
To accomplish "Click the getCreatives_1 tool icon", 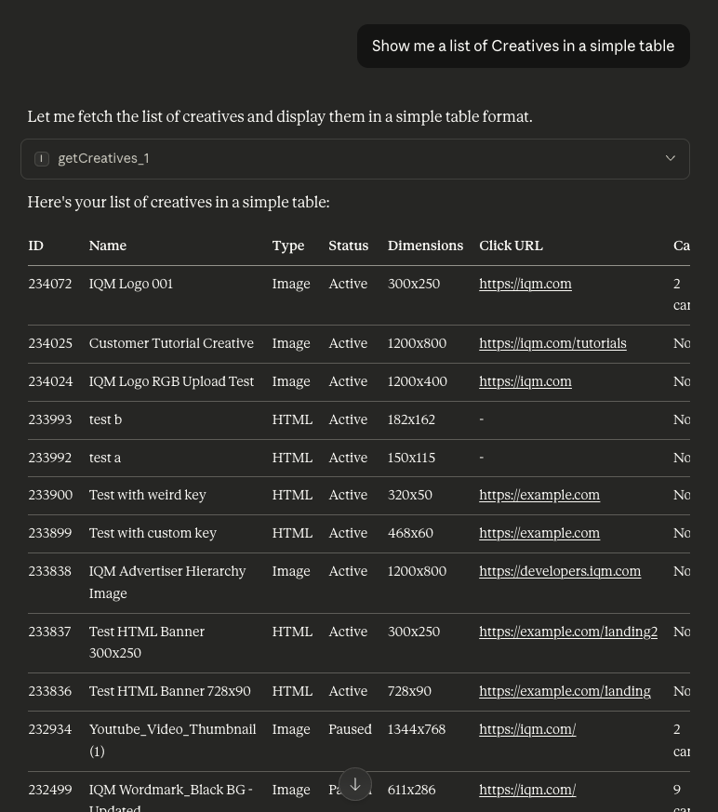I will point(42,158).
